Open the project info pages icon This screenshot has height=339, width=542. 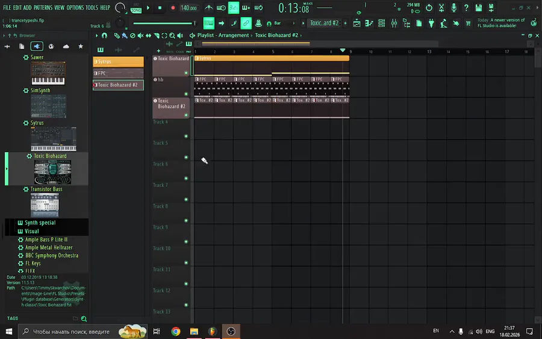coord(419,23)
